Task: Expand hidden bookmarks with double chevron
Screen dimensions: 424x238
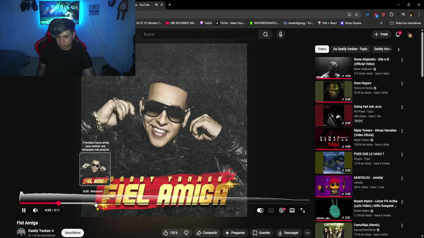Action: [381, 23]
